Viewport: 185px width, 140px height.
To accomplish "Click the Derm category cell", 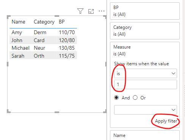I will [x=40, y=32].
